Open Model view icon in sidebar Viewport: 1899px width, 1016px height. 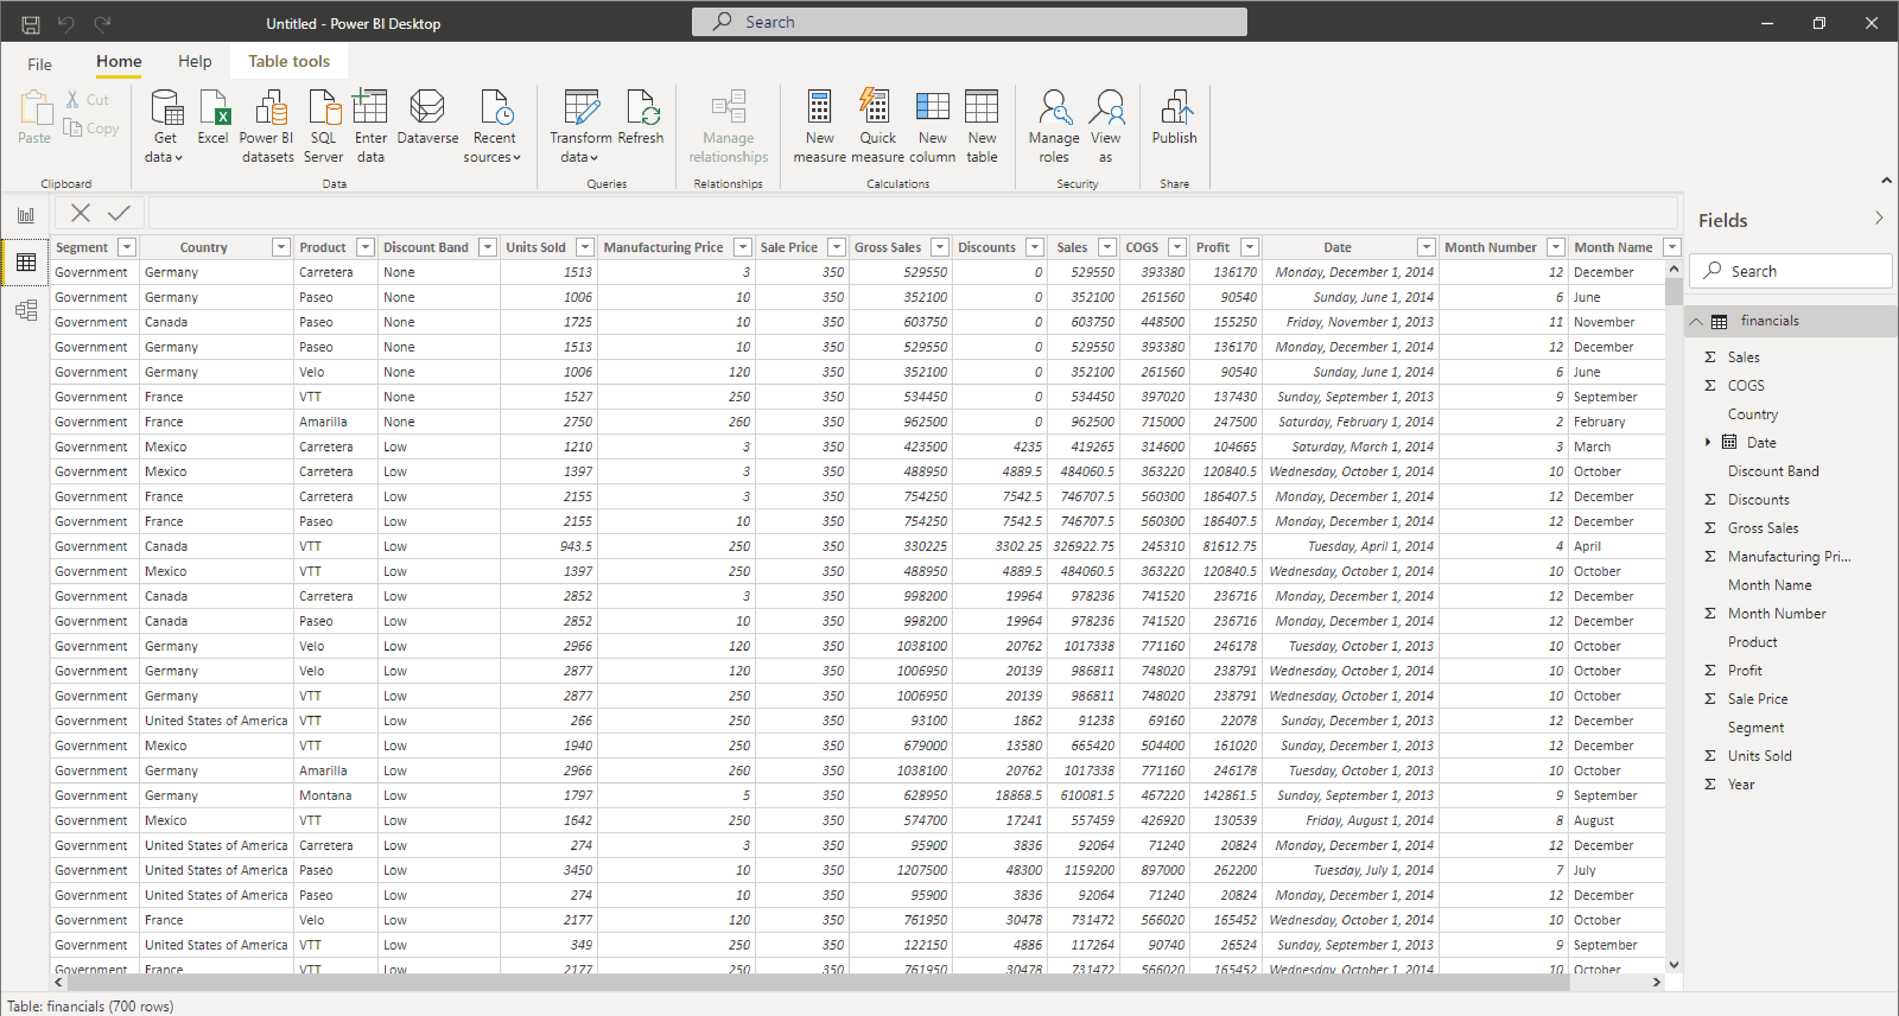[x=26, y=310]
